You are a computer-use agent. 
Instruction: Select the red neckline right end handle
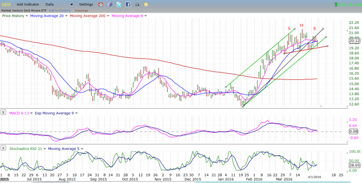(x=328, y=46)
